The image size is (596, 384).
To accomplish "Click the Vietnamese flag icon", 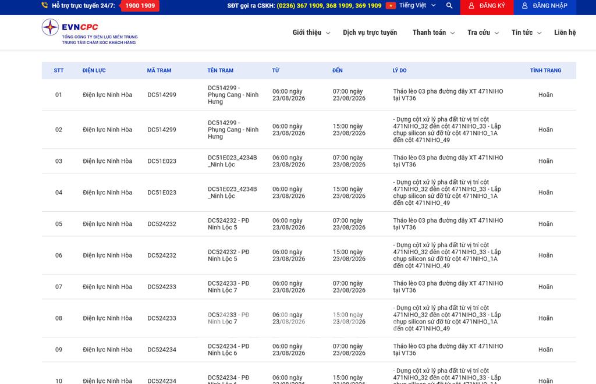I will pos(391,6).
